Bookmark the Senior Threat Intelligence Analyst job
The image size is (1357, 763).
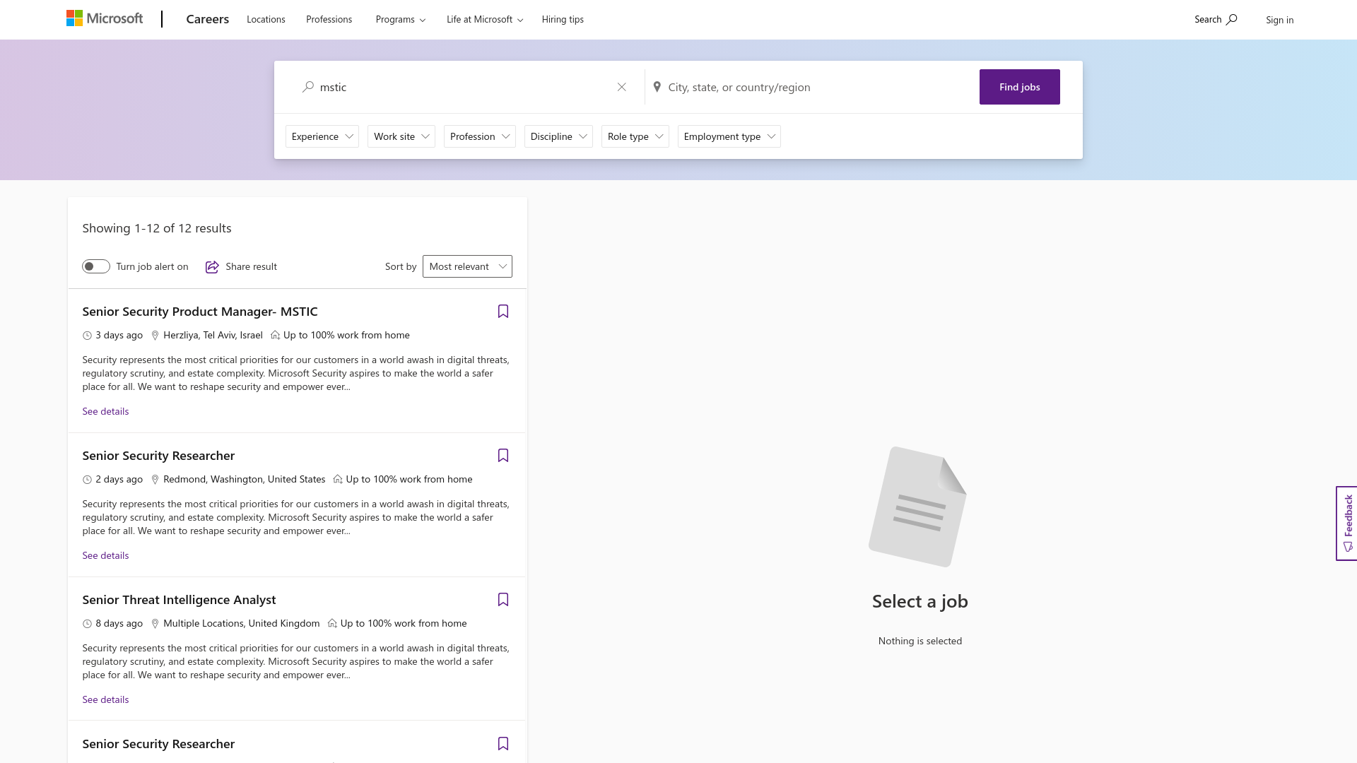click(x=503, y=600)
